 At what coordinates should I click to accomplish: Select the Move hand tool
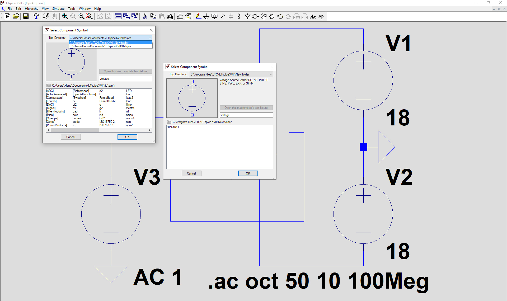coord(264,17)
